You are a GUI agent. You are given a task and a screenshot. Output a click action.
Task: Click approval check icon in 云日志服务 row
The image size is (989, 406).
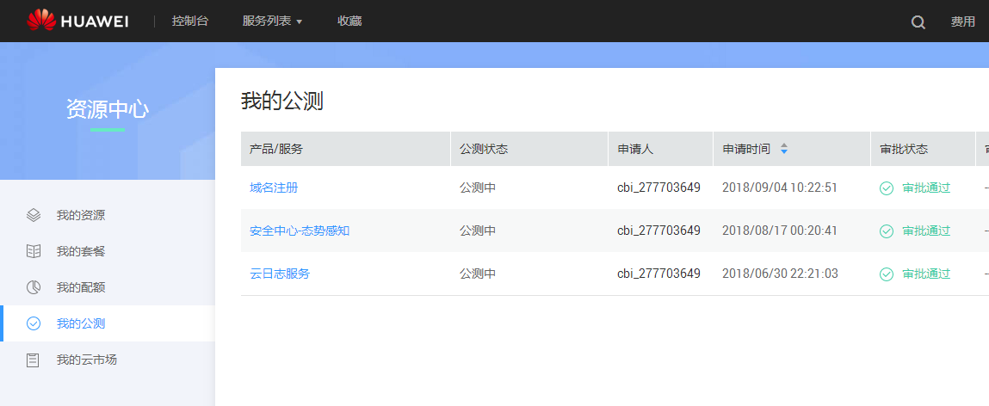[x=887, y=274]
